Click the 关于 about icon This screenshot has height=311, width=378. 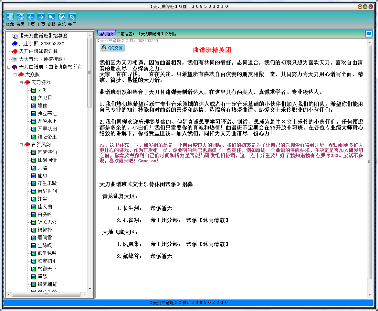[x=72, y=17]
